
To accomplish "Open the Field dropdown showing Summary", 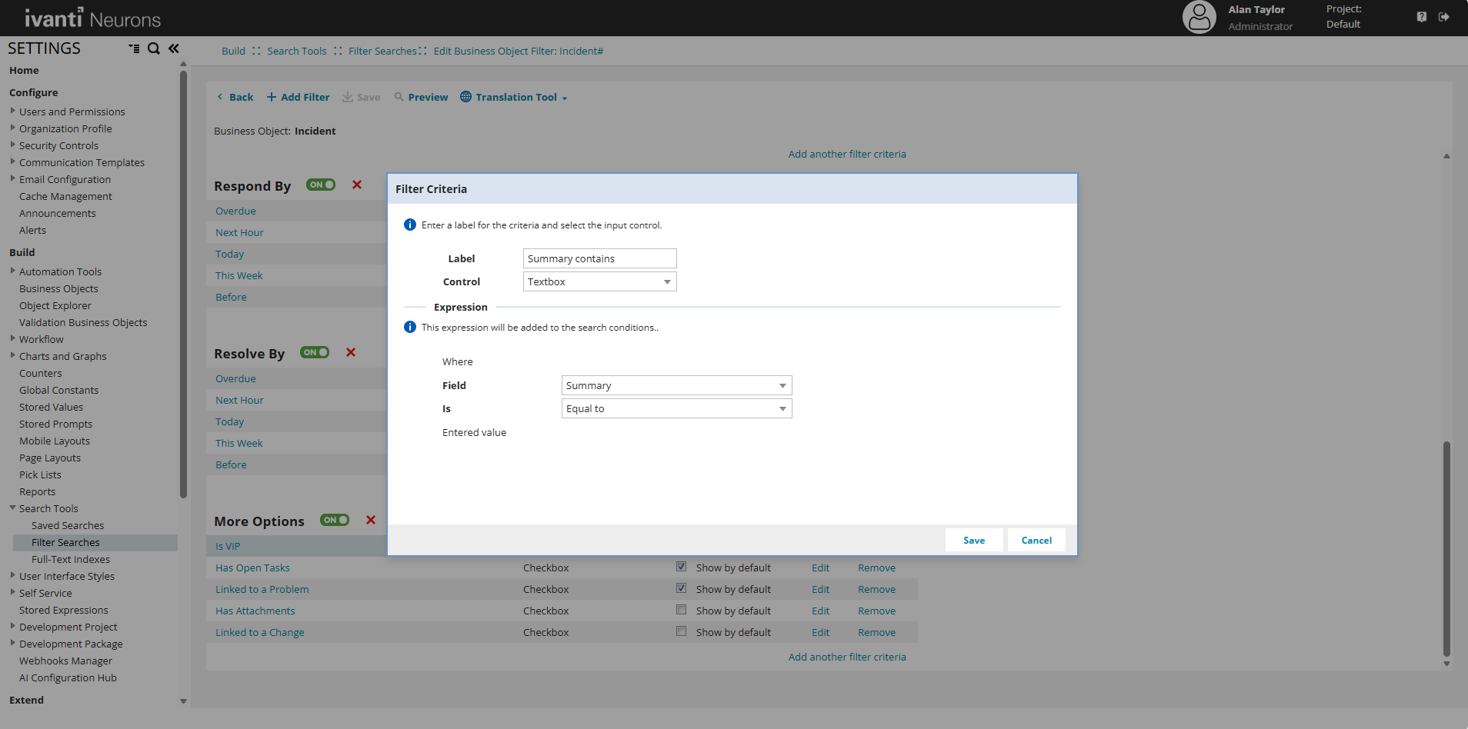I will click(x=676, y=385).
